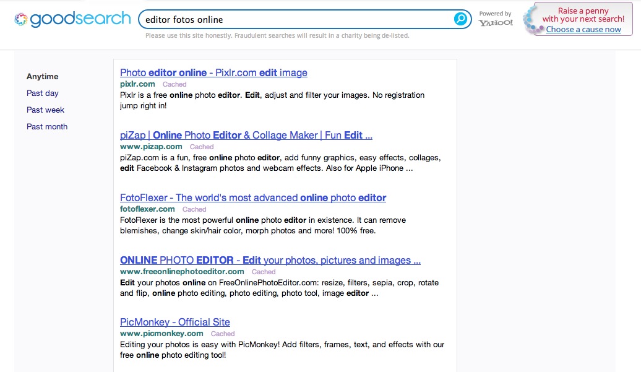View Cached copy of freeonlinephotoeditor.com
The width and height of the screenshot is (641, 372).
coord(264,272)
